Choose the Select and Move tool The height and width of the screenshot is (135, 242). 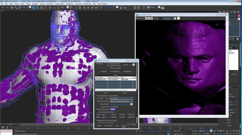click(x=50, y=8)
